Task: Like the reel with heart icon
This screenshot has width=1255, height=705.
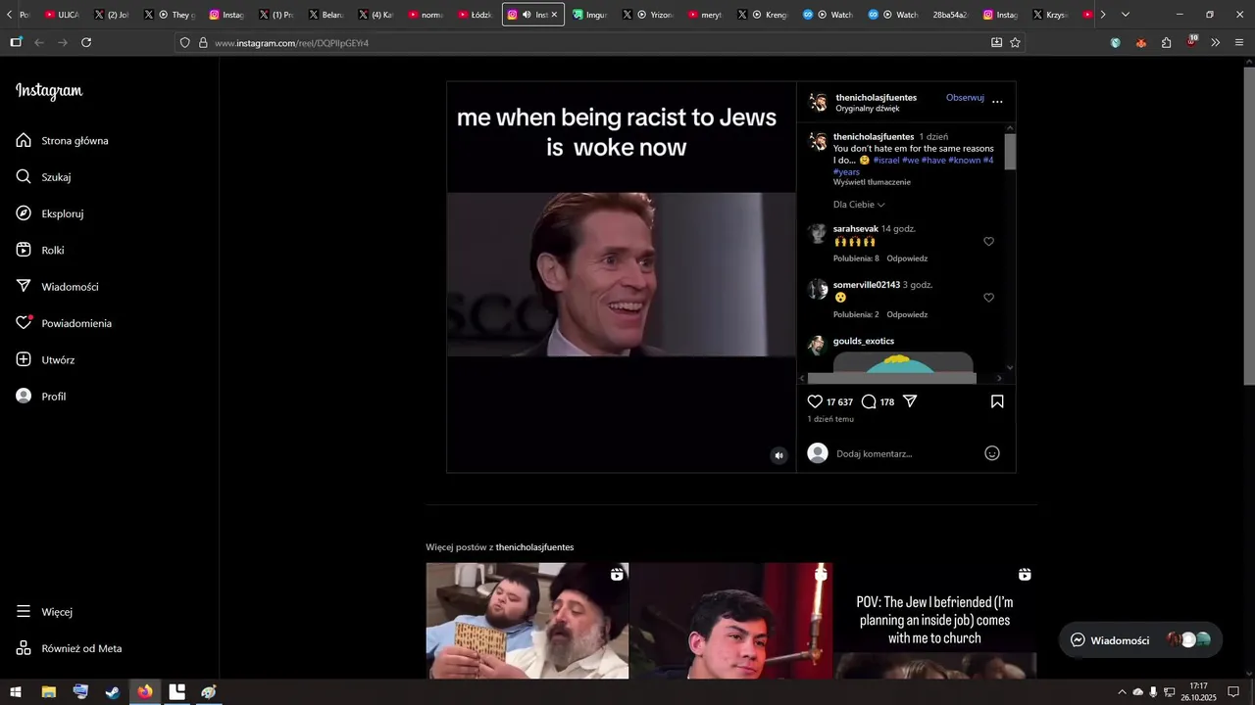Action: click(x=815, y=401)
